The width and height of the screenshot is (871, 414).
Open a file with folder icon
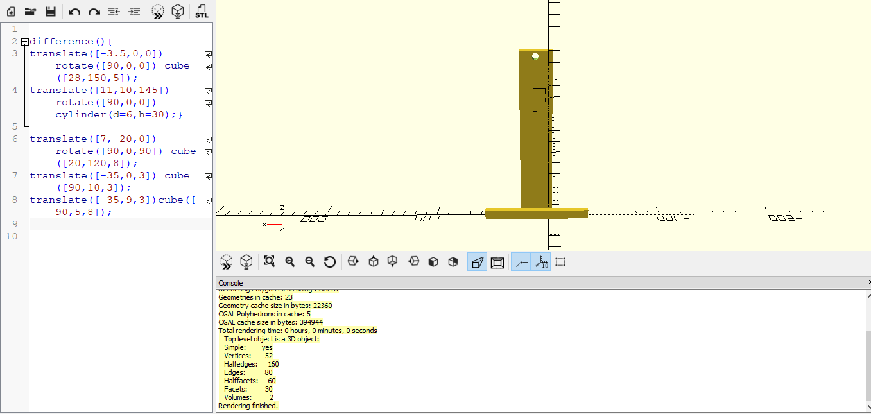coord(30,12)
